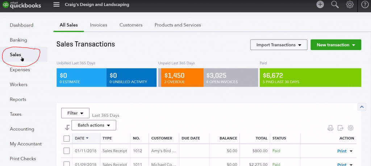Viewport: 371px width, 166px height.
Task: Open the Create plus icon
Action: click(320, 5)
